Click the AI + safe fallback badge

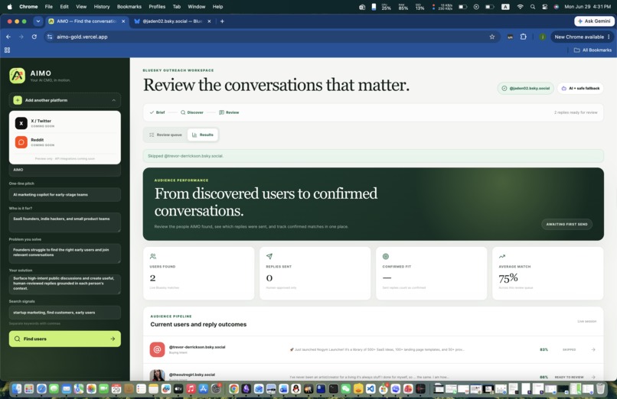(x=580, y=89)
